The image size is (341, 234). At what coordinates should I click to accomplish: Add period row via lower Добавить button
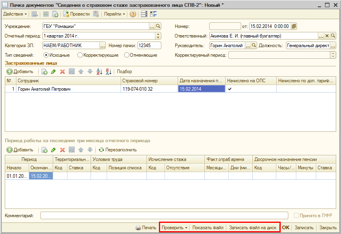[20, 150]
